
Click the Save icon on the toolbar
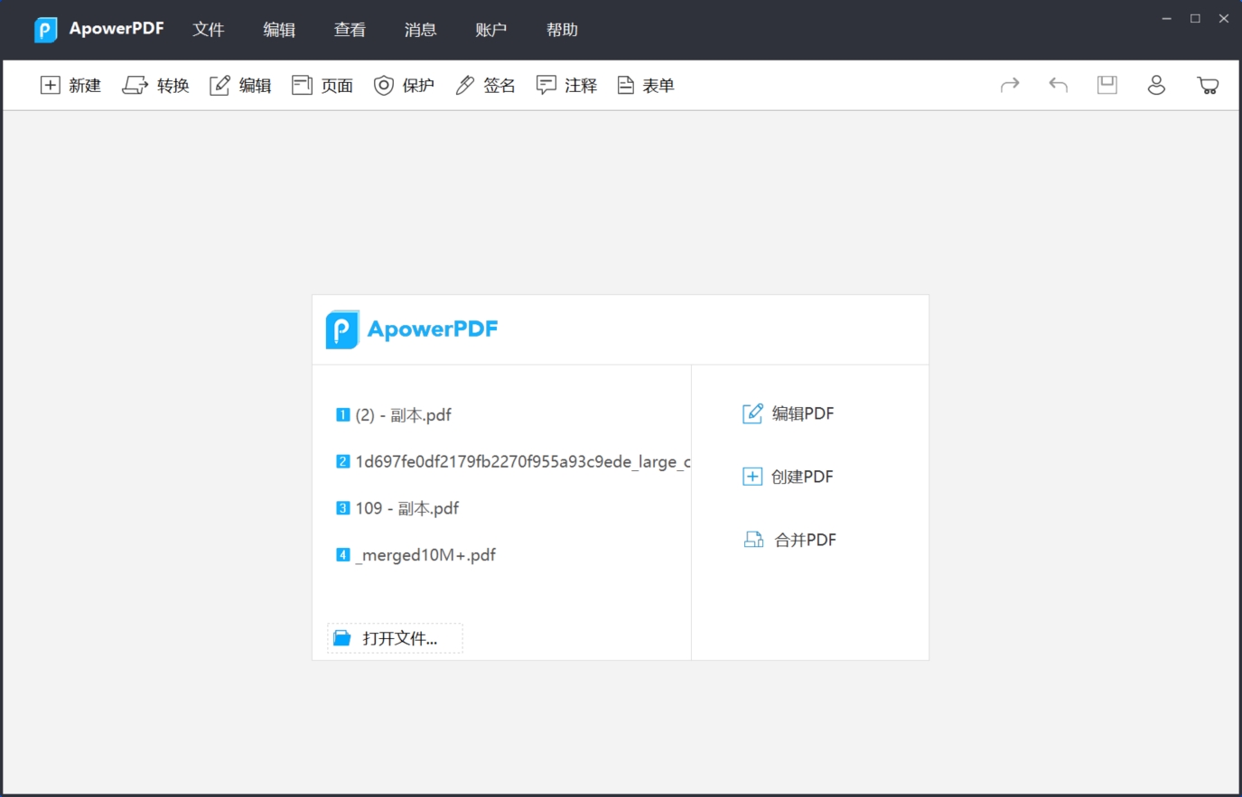[x=1107, y=85]
